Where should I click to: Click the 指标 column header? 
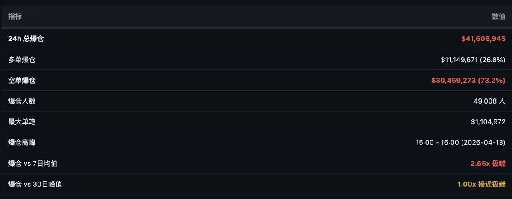15,17
